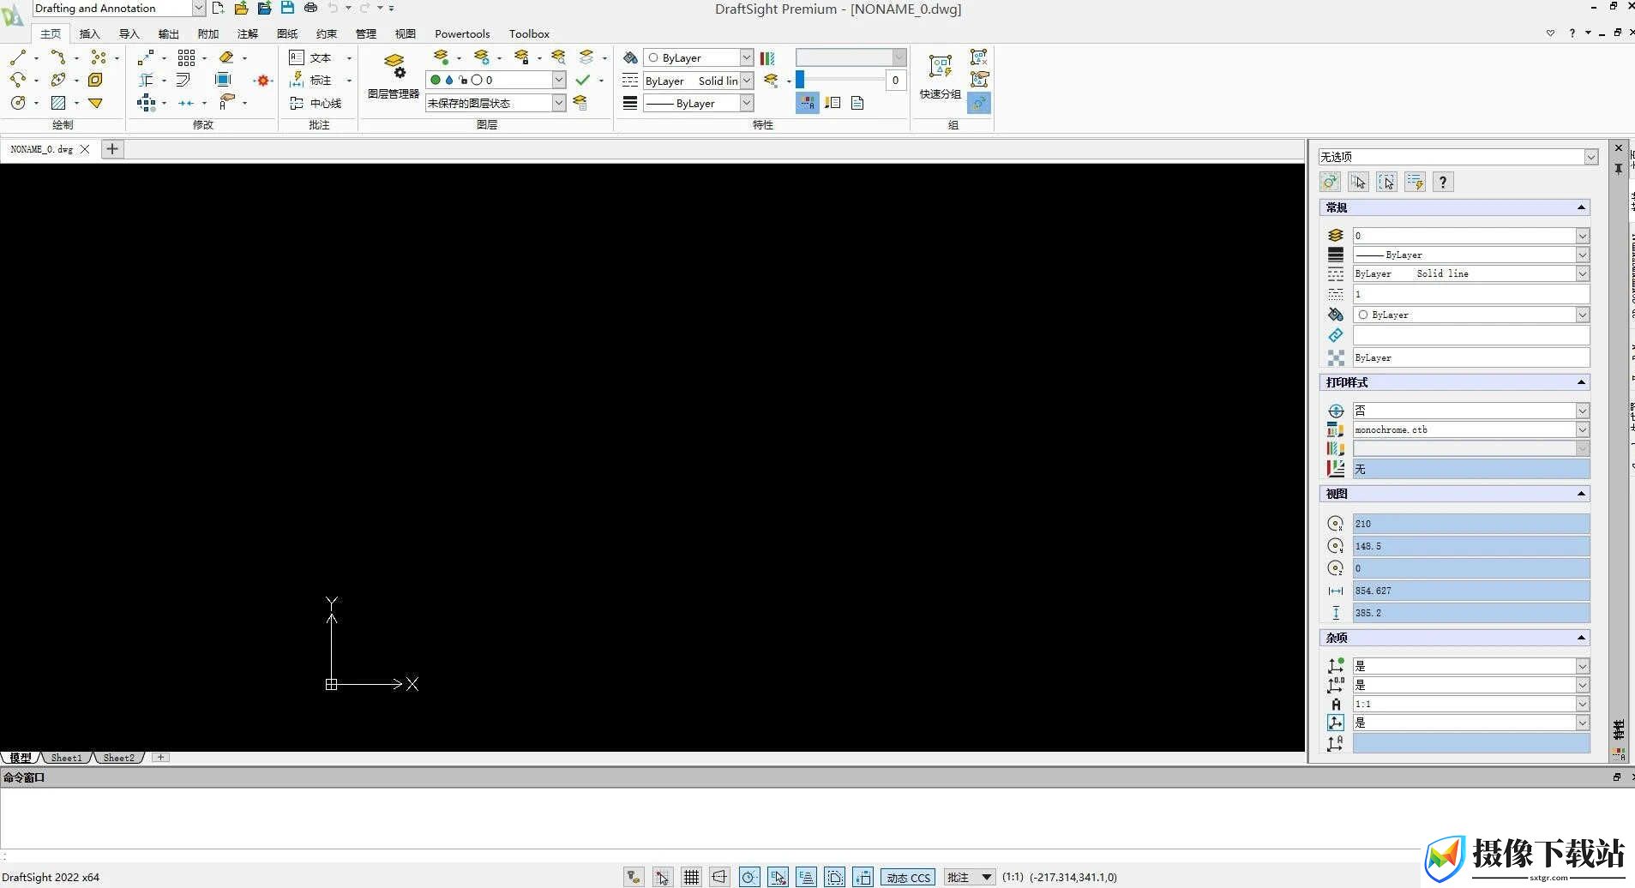The image size is (1635, 888).
Task: Click the green checkmark layer icon
Action: pos(583,80)
